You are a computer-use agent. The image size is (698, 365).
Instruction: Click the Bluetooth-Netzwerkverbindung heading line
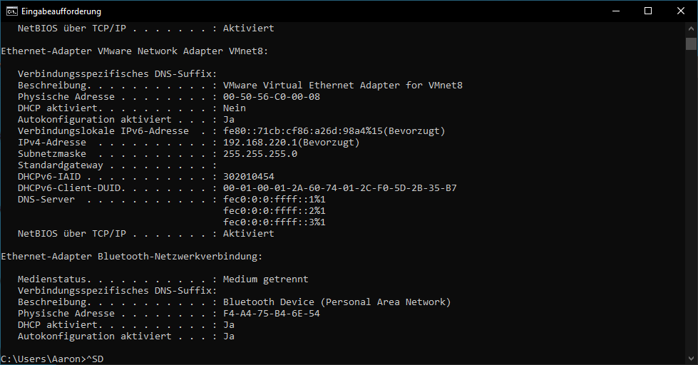tap(132, 257)
